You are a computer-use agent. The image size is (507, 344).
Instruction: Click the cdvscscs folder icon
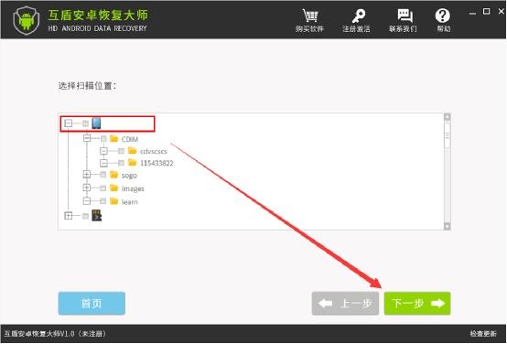pos(133,151)
